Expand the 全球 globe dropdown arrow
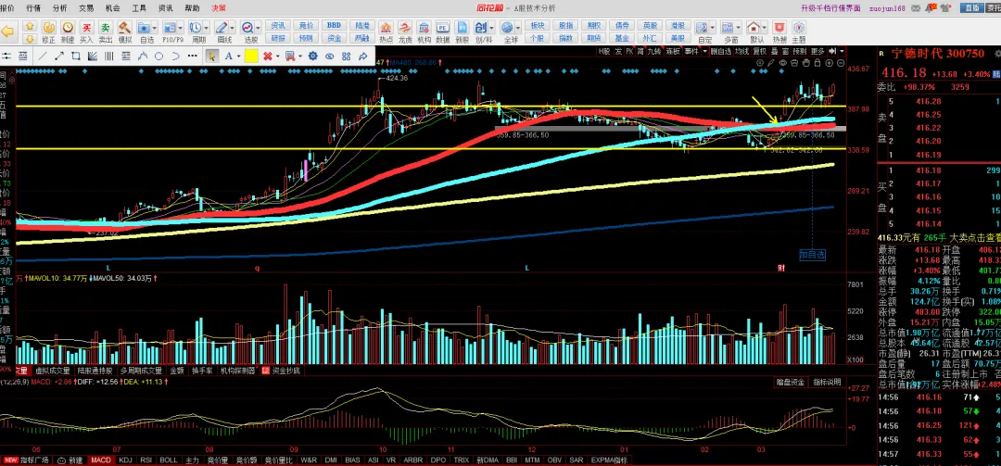 click(517, 28)
